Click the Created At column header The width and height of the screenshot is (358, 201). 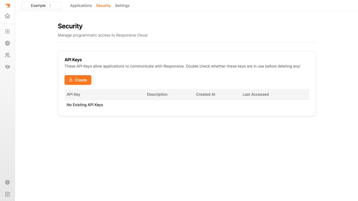coord(205,94)
